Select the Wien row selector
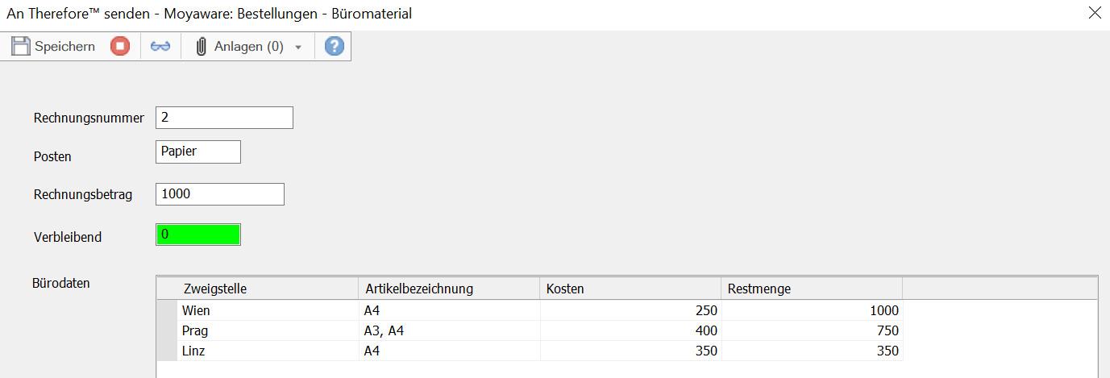 (x=166, y=310)
